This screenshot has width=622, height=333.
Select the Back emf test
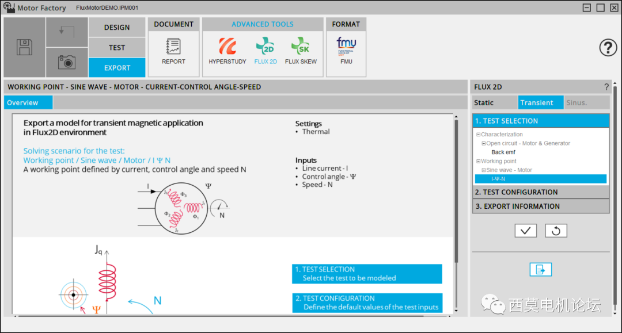tap(503, 152)
